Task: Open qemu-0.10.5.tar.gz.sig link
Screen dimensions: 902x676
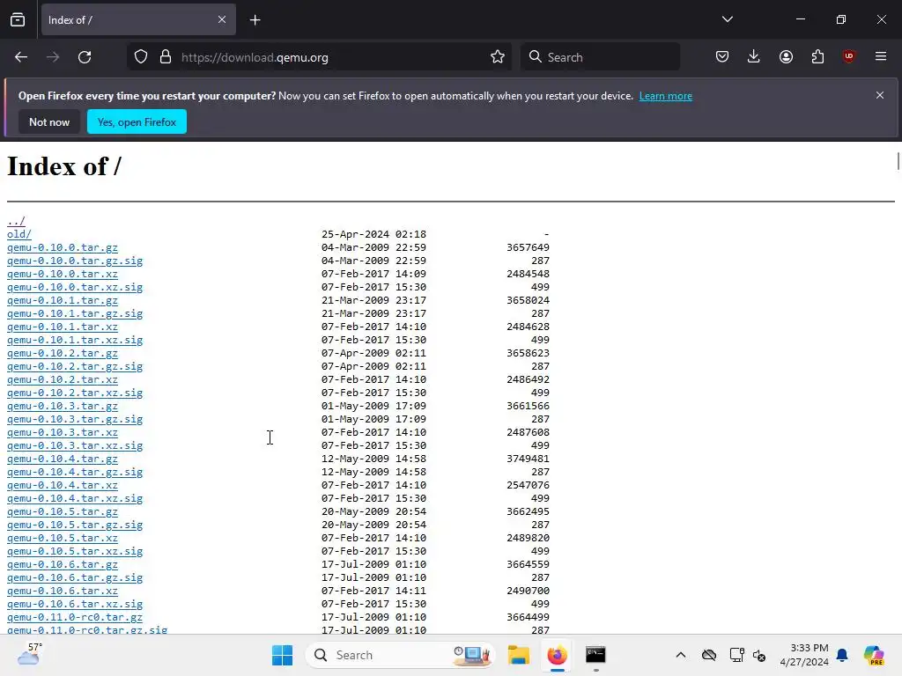Action: pos(75,525)
